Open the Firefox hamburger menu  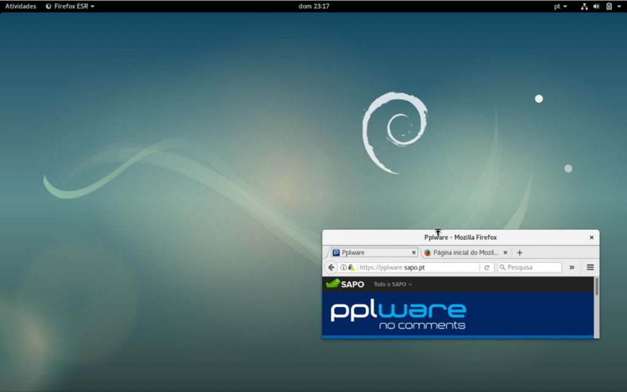tap(590, 267)
